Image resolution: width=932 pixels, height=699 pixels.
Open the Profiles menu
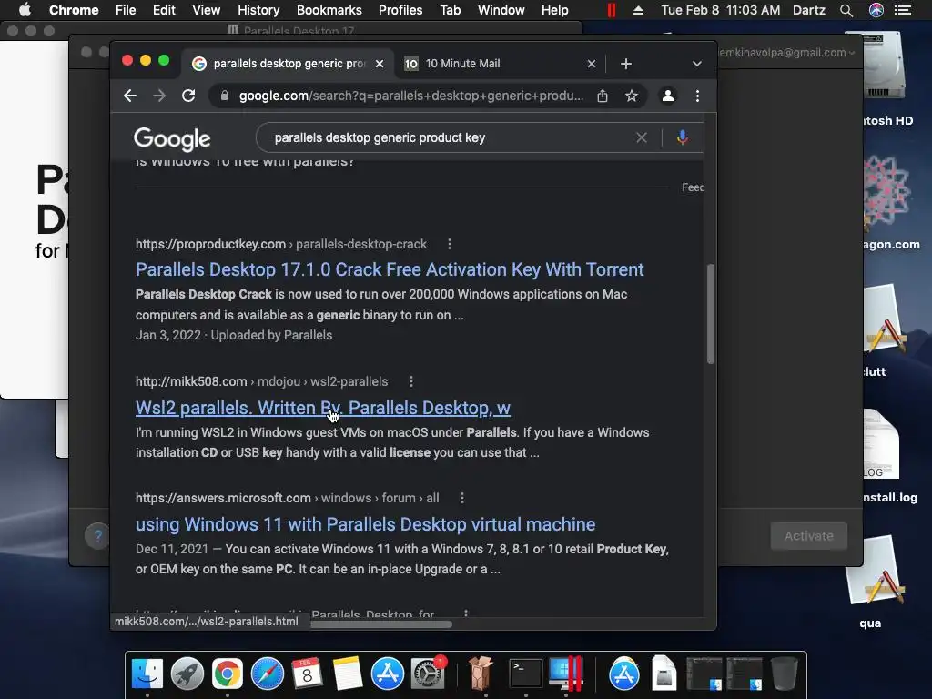click(400, 10)
